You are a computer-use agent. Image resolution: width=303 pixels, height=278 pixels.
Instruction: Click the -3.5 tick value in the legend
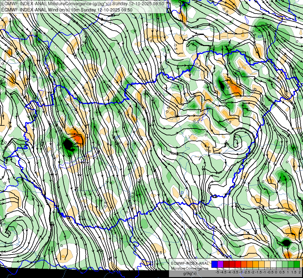(235, 272)
